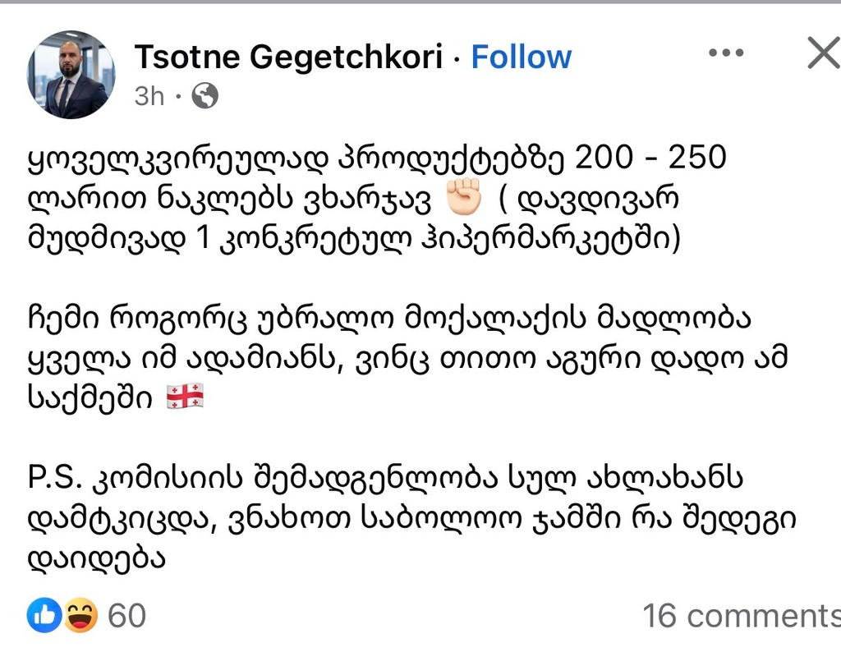This screenshot has width=841, height=652.
Task: Click the Georgian flag emoji in post
Action: tap(185, 399)
